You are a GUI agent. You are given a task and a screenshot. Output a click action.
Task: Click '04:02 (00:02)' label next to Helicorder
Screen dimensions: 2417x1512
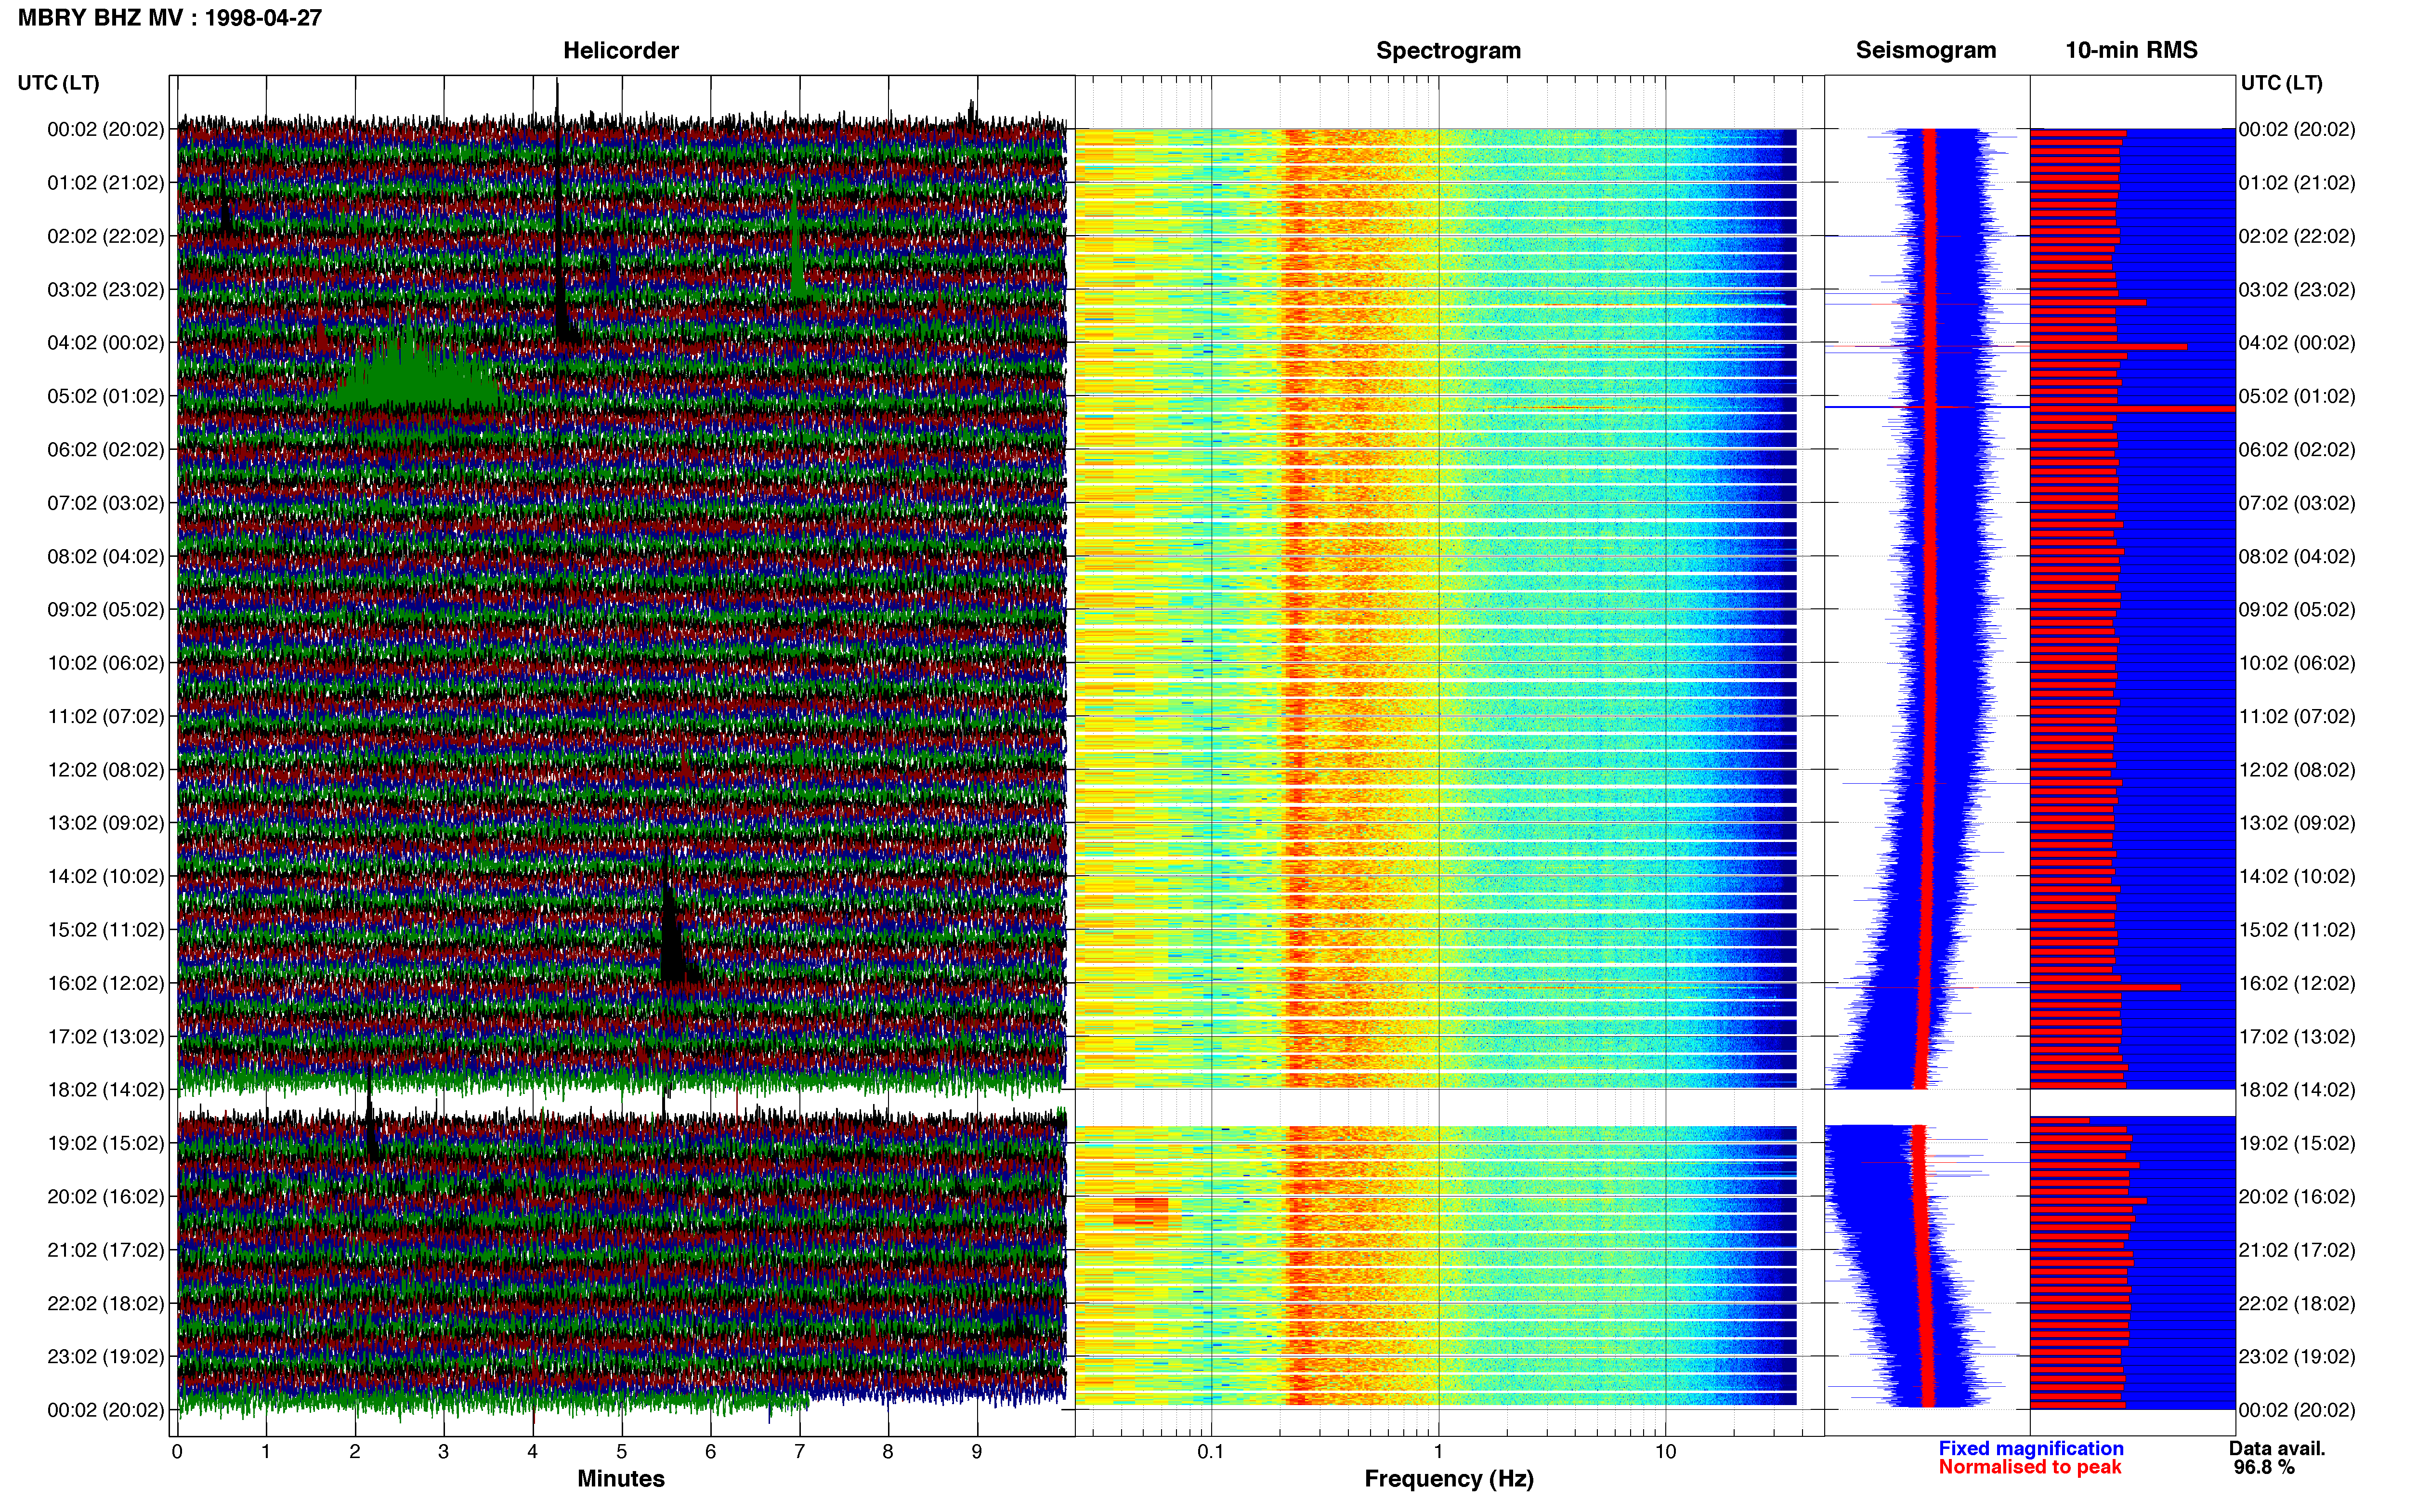pos(106,343)
